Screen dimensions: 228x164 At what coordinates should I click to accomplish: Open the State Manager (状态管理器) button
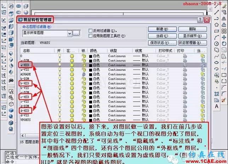coord(193,43)
